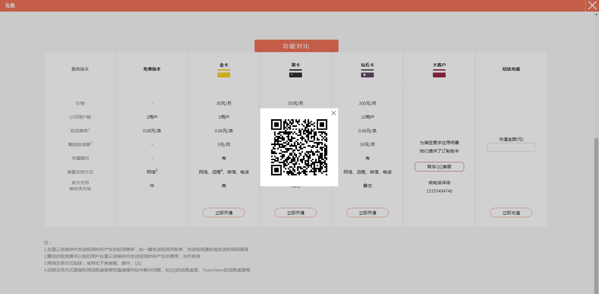
Task: Click the gold card icon
Action: tap(224, 73)
